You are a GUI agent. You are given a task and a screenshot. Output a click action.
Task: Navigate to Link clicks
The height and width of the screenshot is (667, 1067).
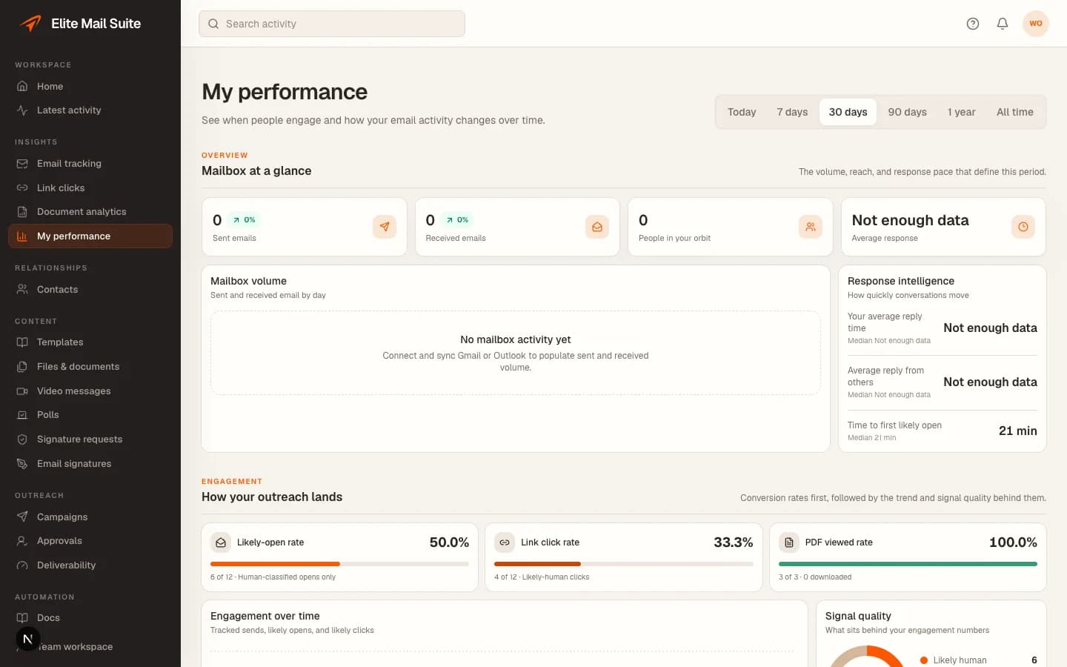pos(90,188)
